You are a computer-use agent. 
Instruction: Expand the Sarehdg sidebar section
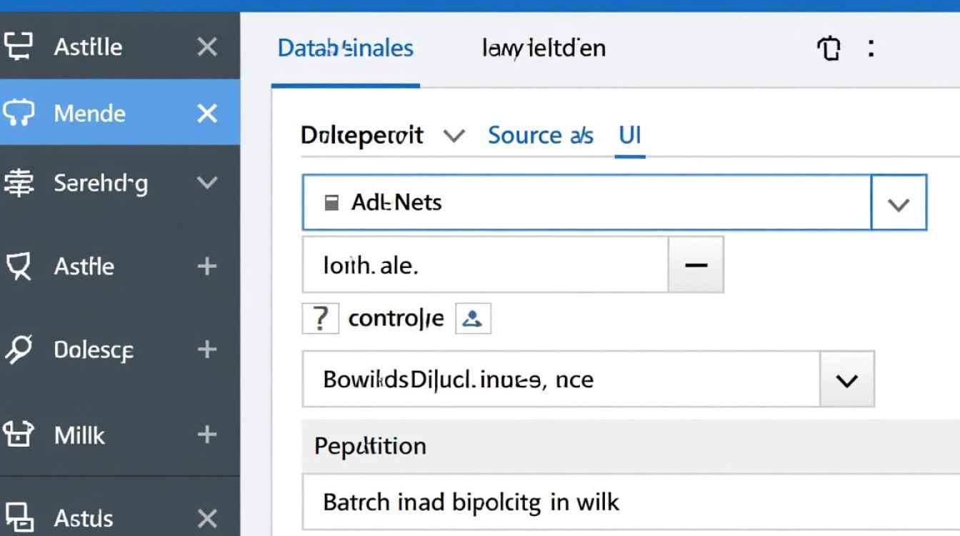[x=207, y=183]
